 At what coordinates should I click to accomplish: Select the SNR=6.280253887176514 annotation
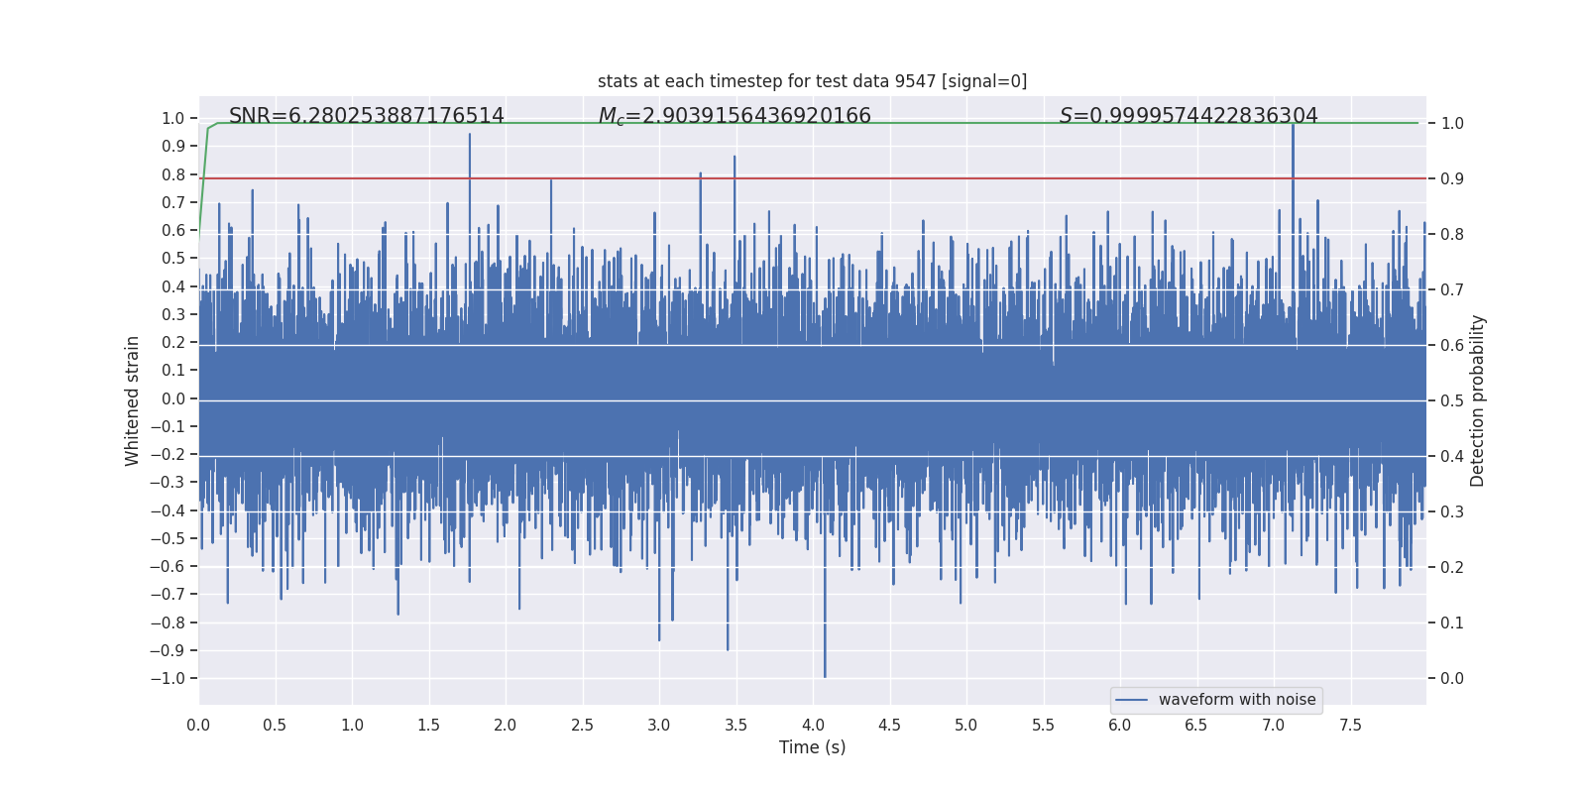click(x=367, y=116)
